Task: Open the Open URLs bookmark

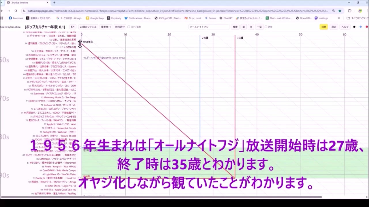Action: coord(303,18)
